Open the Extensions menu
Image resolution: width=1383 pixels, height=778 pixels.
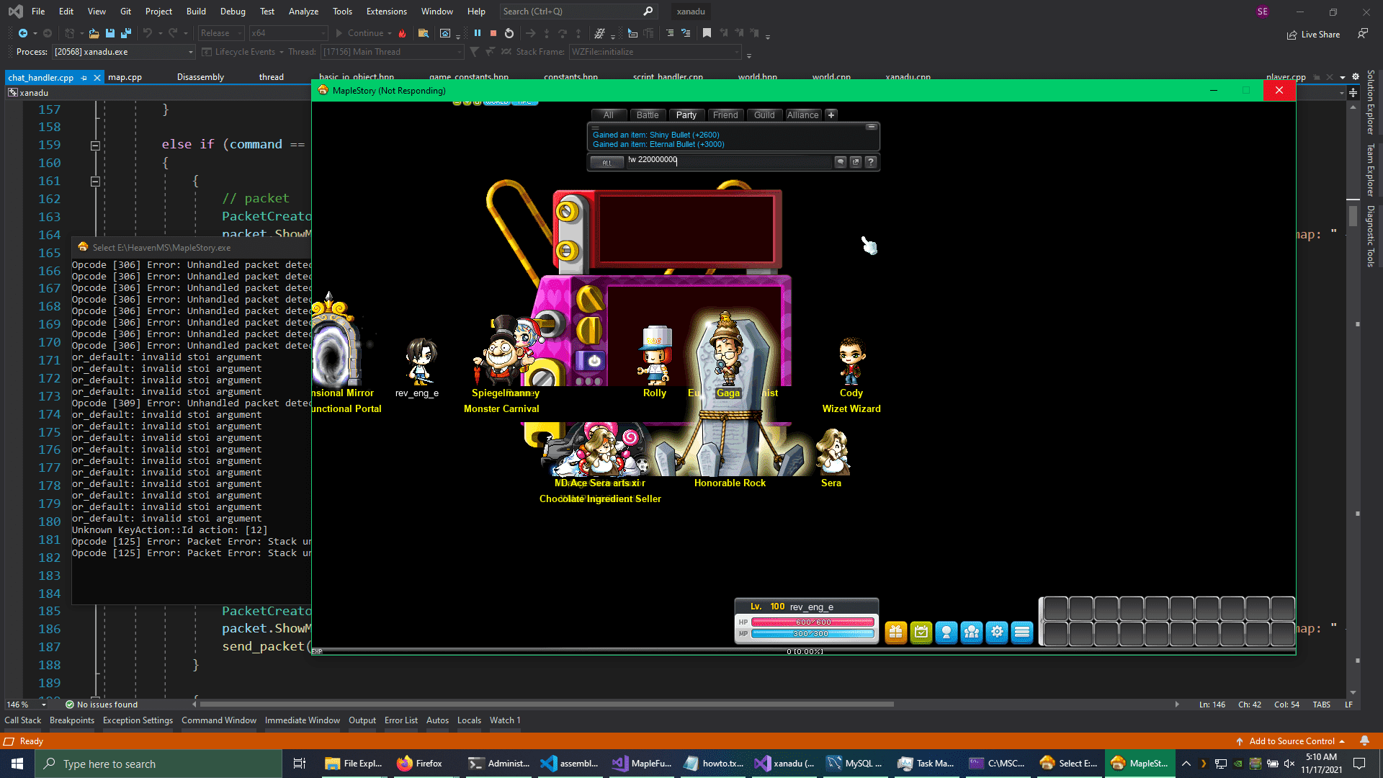(x=386, y=12)
